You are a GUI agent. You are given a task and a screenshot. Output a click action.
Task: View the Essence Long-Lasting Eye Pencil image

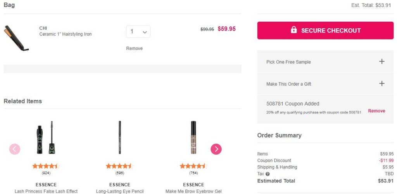pyautogui.click(x=120, y=137)
